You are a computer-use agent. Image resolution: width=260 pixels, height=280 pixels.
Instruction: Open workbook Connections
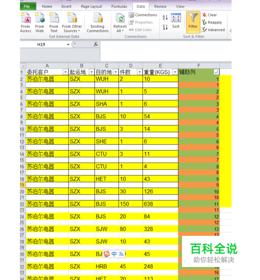143,15
